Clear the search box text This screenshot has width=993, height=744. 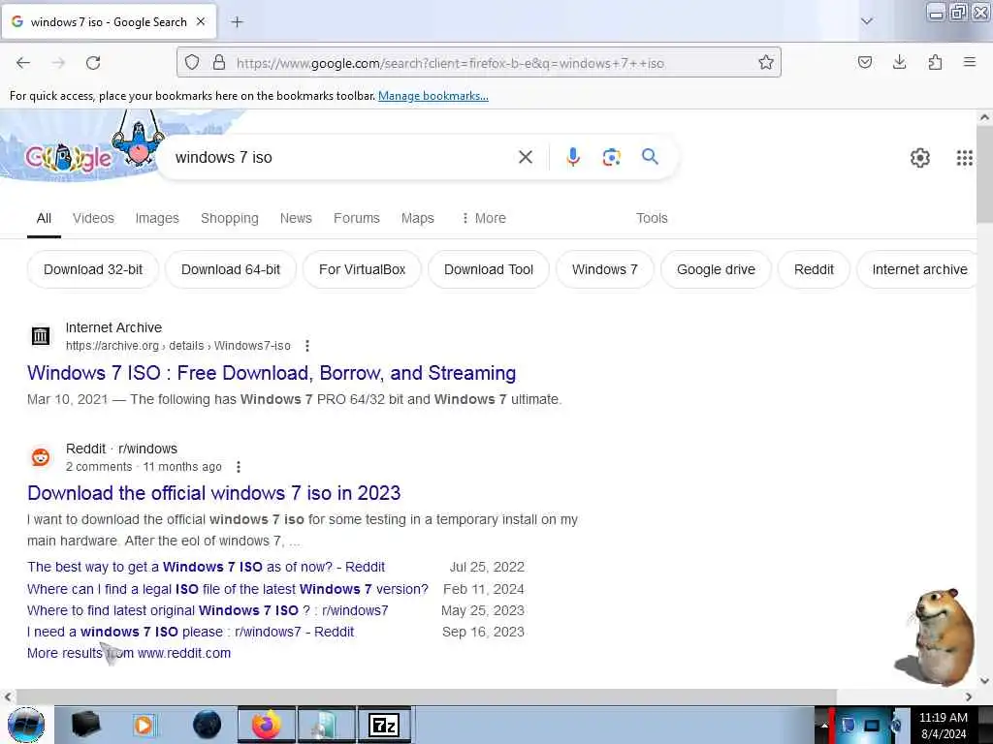point(526,157)
